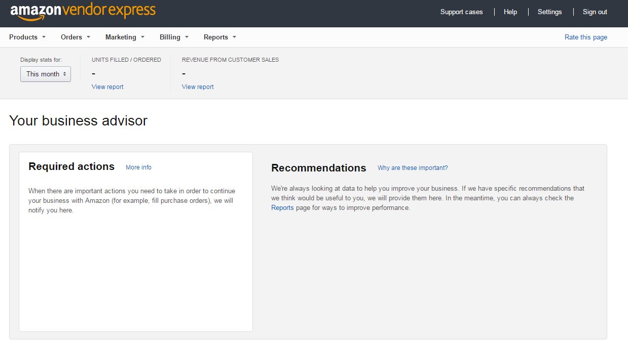Follow the Reports link in Recommendations text
The height and width of the screenshot is (345, 628).
pyautogui.click(x=282, y=208)
